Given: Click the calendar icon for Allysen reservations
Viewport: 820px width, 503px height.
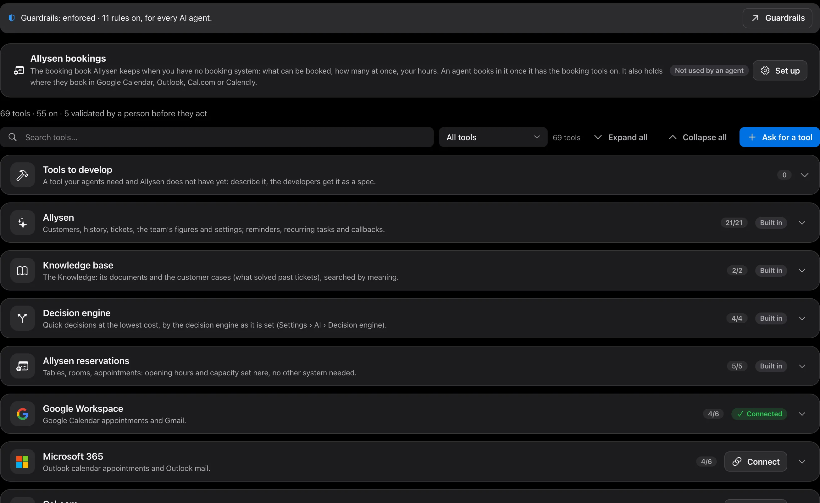Looking at the screenshot, I should pyautogui.click(x=23, y=366).
